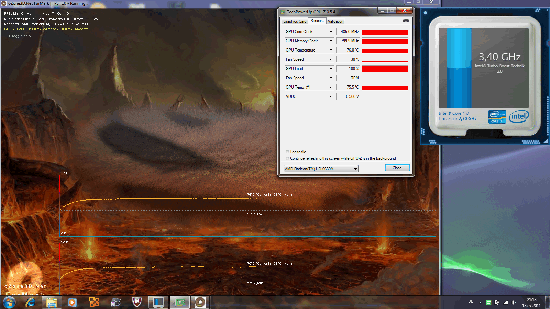Open the clock showing 21:18

pyautogui.click(x=531, y=302)
